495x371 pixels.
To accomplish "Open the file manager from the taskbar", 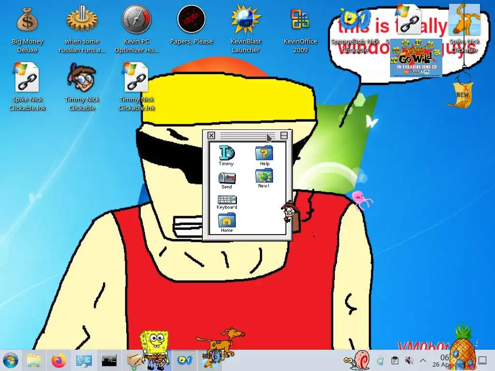I will pos(34,360).
